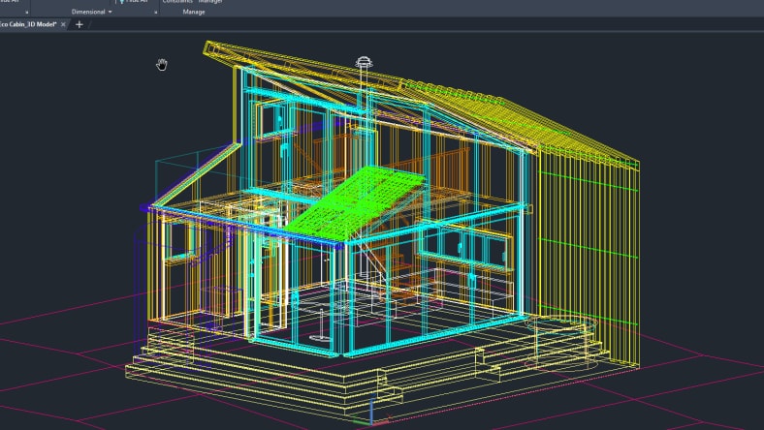Expand the Dimensional panel dropdown
764x430 pixels.
click(x=111, y=12)
